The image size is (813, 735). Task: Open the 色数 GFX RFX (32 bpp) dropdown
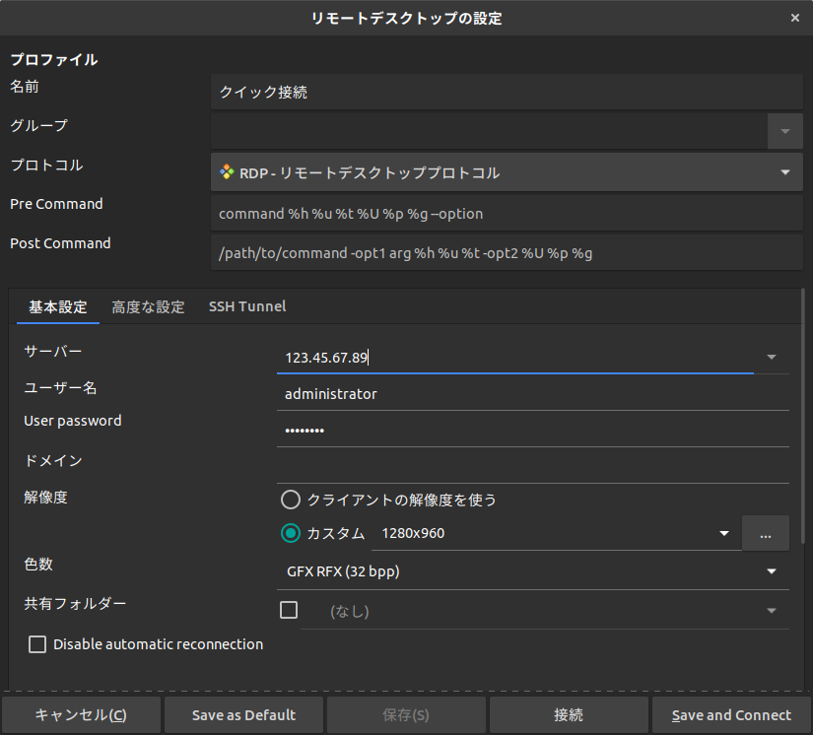pos(532,571)
